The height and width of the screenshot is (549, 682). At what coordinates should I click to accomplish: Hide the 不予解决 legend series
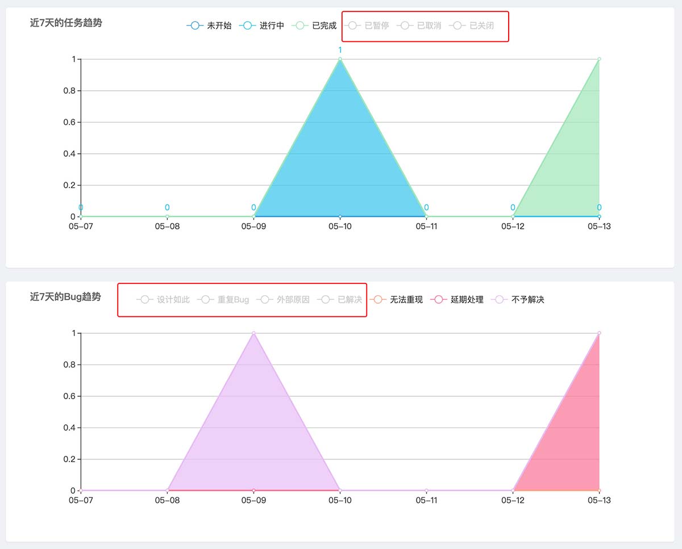(518, 299)
